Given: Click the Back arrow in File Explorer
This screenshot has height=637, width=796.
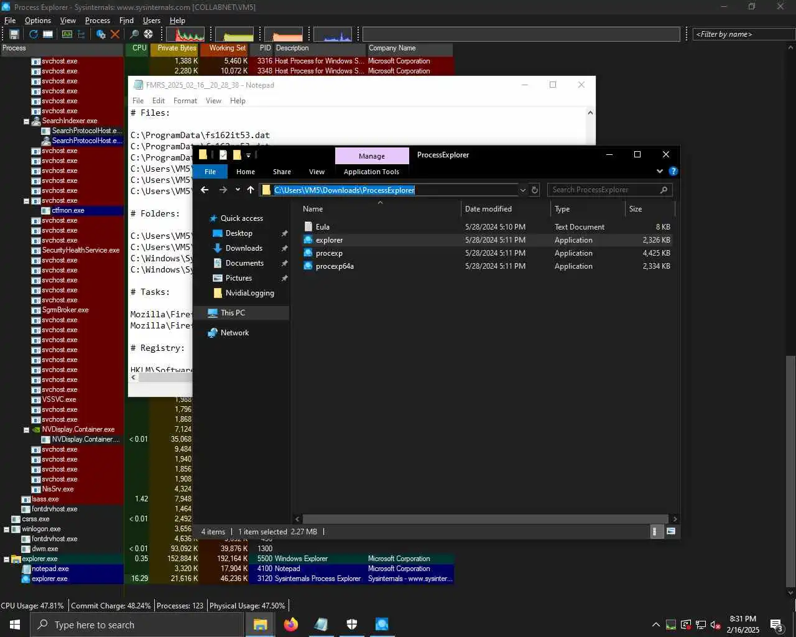Looking at the screenshot, I should click(x=205, y=190).
